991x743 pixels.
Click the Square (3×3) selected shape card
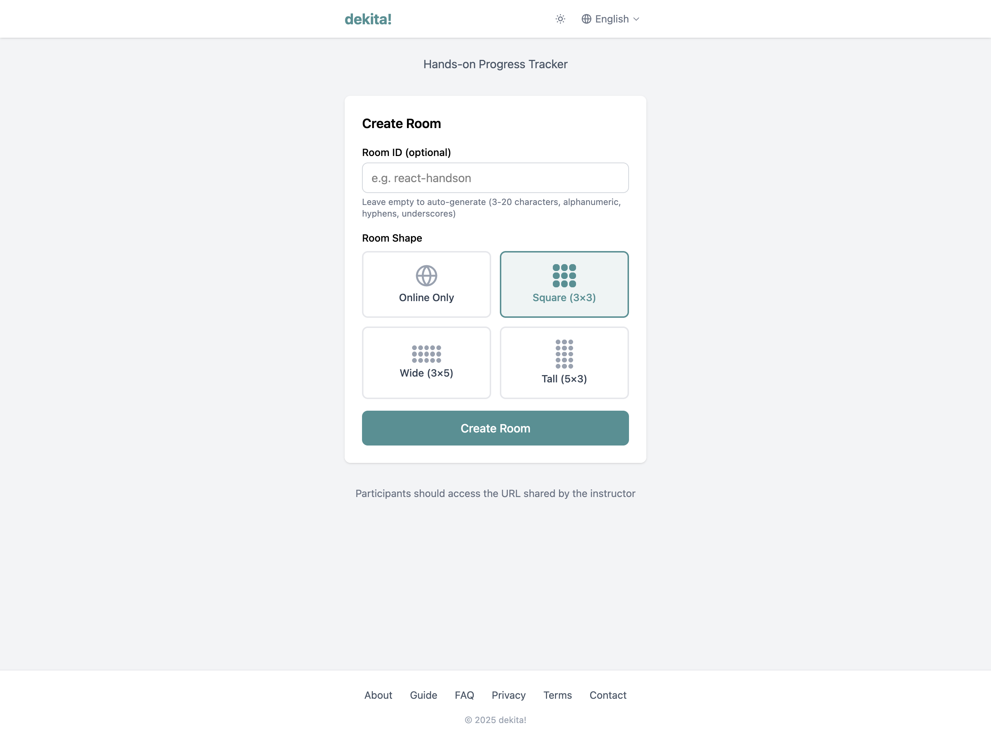point(564,284)
